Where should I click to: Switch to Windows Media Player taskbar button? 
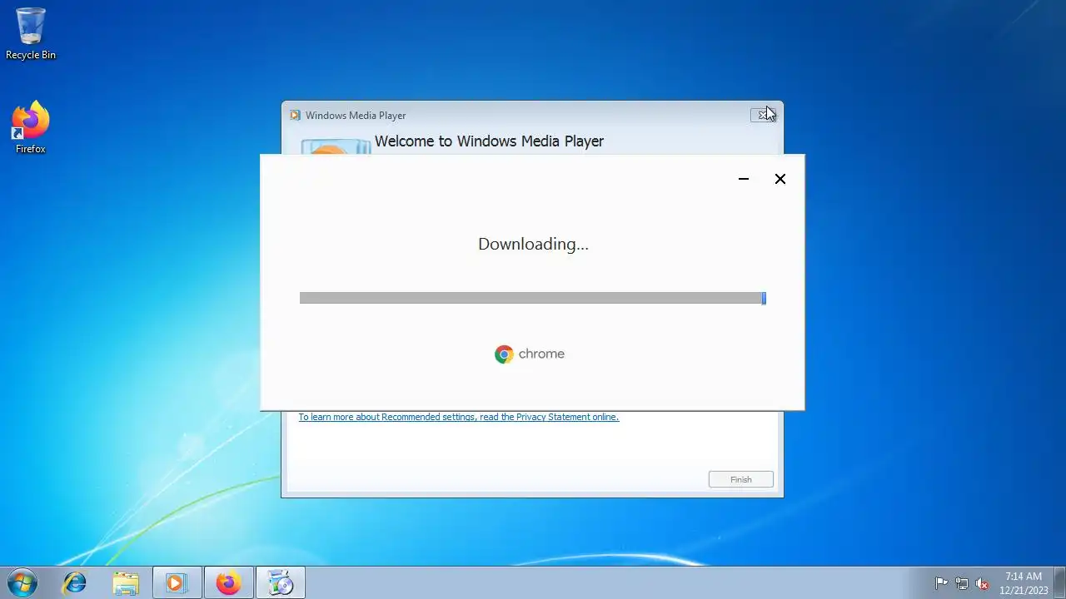click(177, 583)
